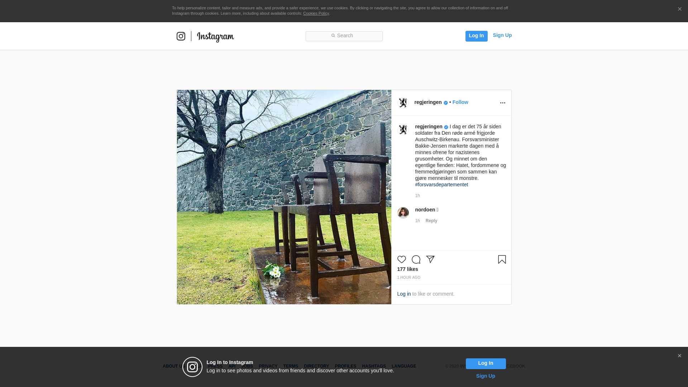Click the Sign Up header link

coord(502,35)
